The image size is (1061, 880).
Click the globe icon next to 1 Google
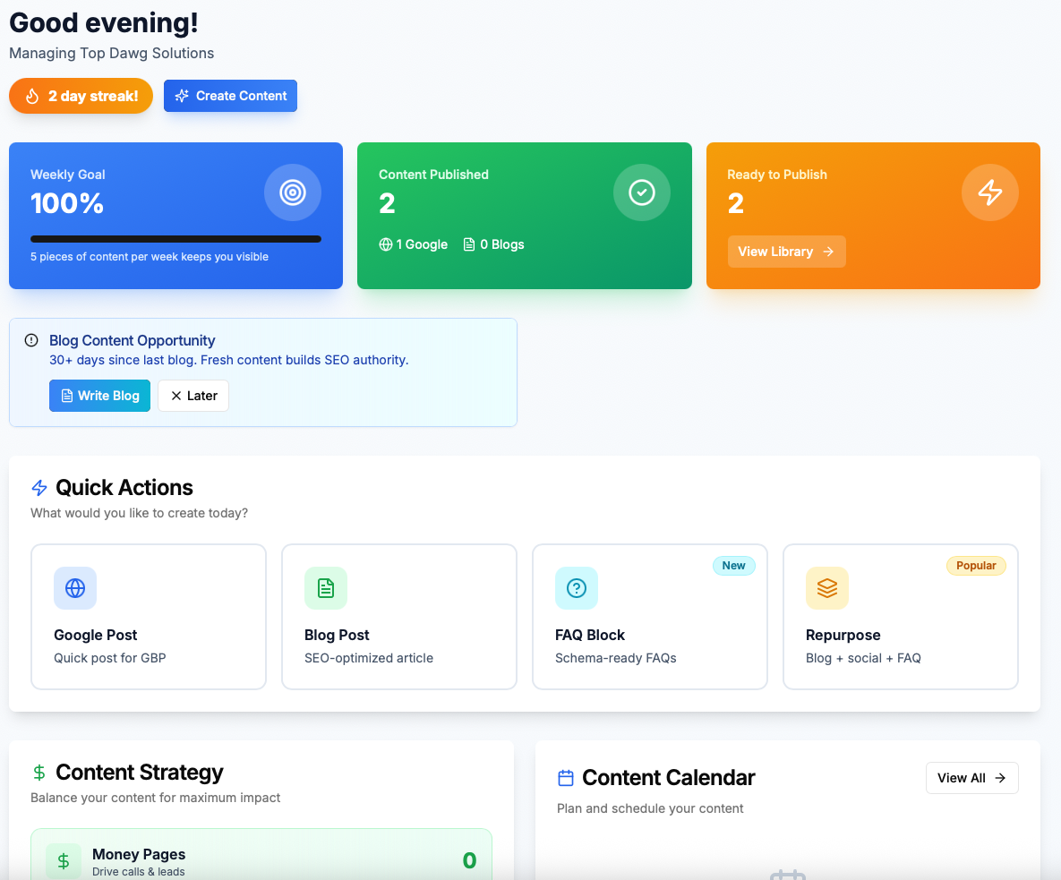[x=386, y=245]
